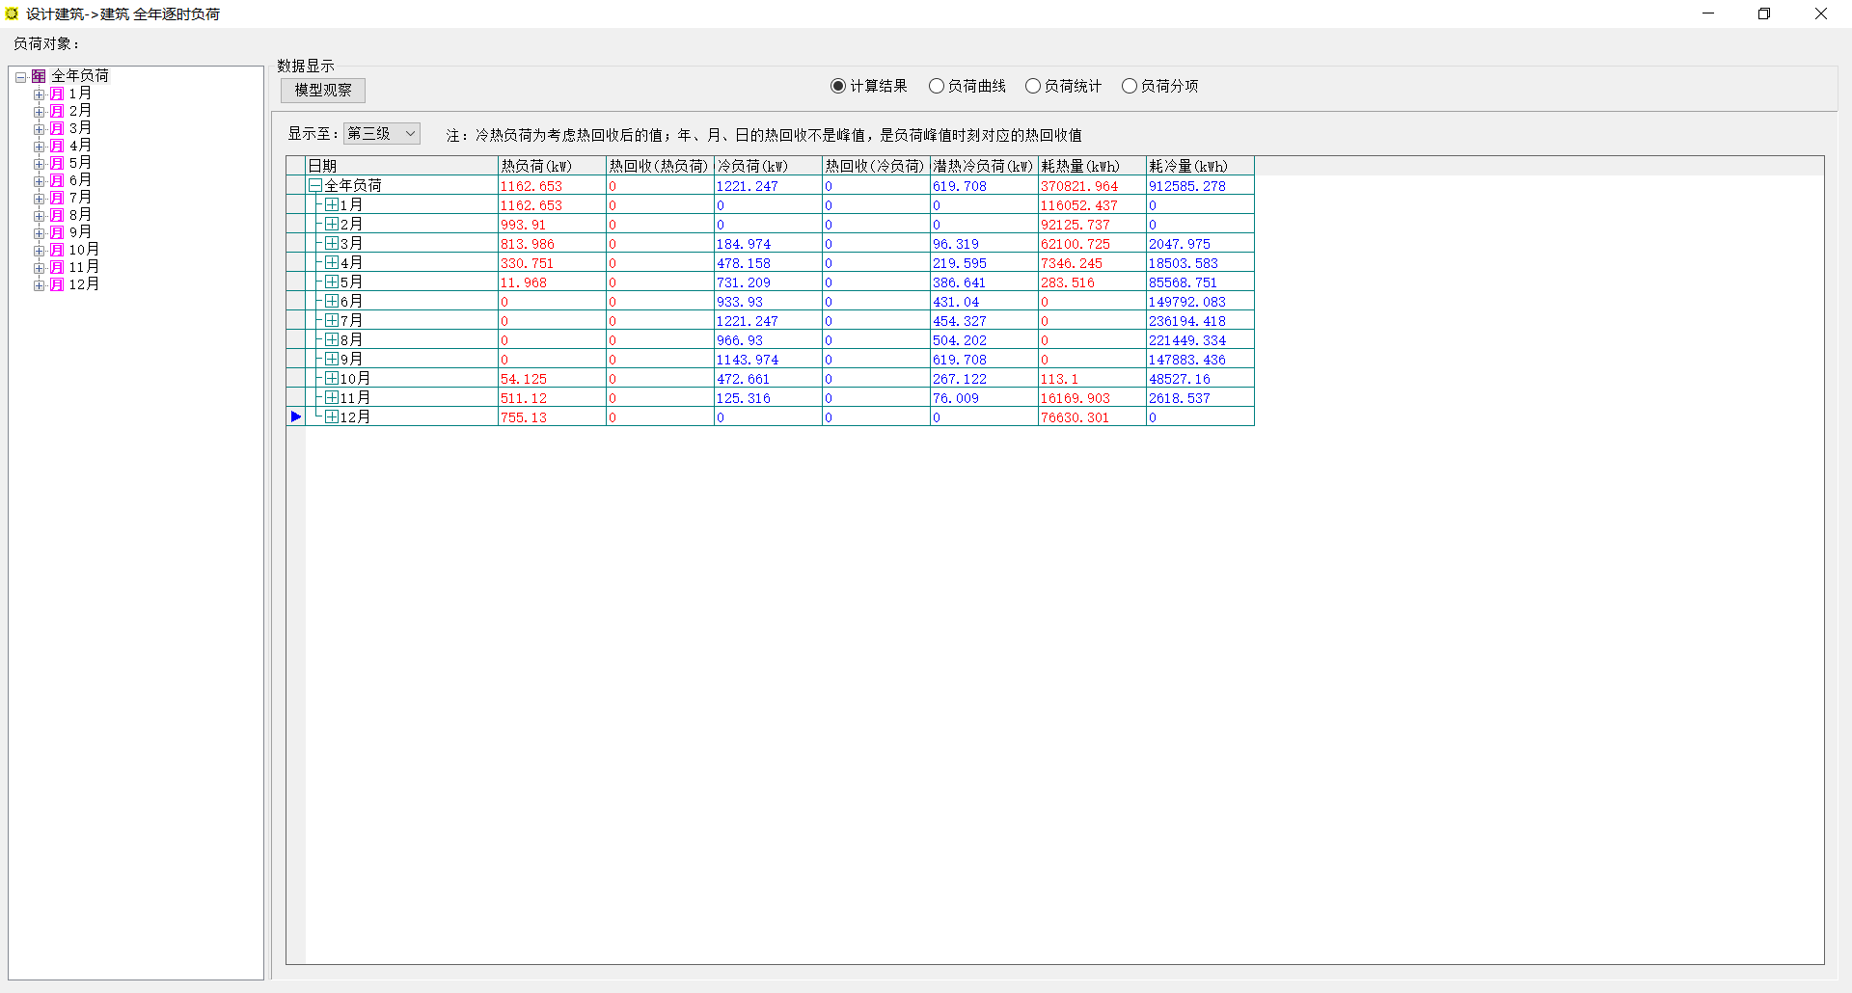
Task: Click the app icon in the title bar
Action: click(12, 13)
